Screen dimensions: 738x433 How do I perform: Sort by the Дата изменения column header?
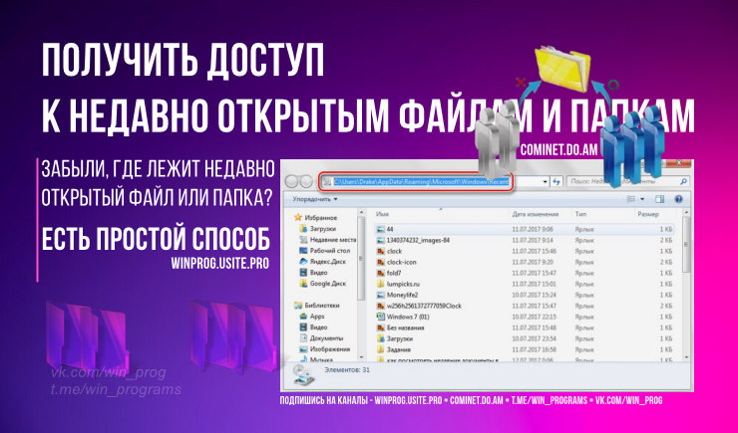click(539, 213)
